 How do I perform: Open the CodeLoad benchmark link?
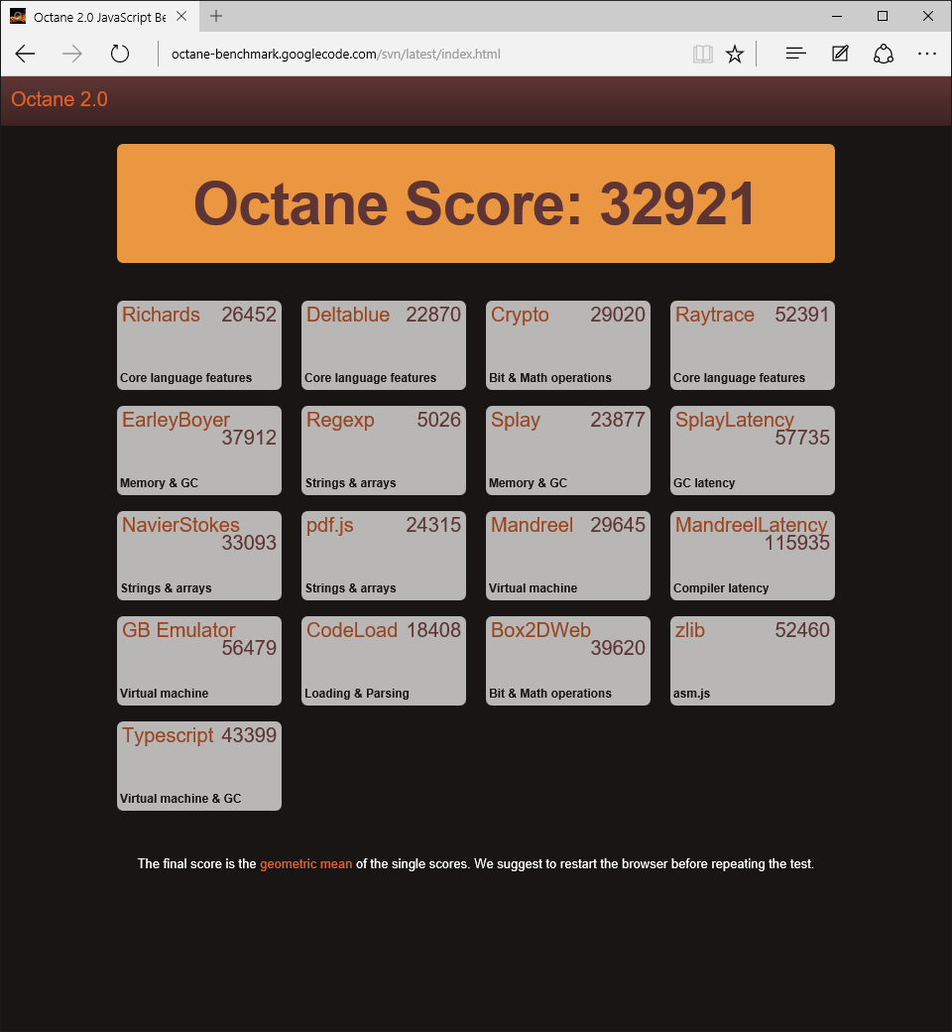coord(351,630)
